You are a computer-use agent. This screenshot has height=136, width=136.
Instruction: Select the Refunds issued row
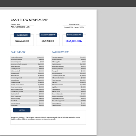pyautogui.click(x=69, y=91)
